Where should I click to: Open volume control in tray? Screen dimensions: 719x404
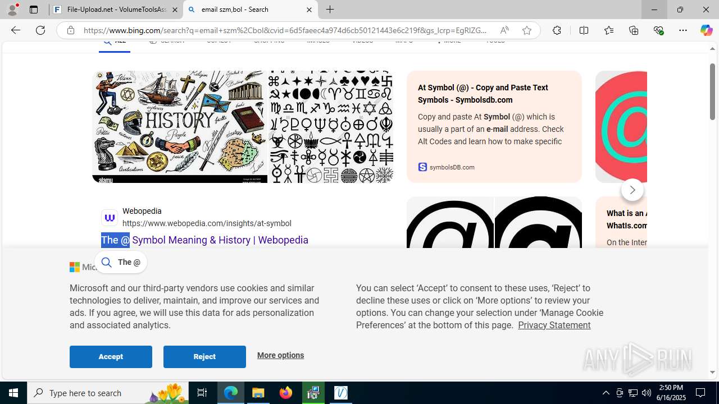coord(647,393)
